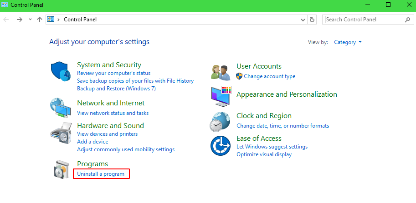Click the search magnifier icon

(x=407, y=20)
